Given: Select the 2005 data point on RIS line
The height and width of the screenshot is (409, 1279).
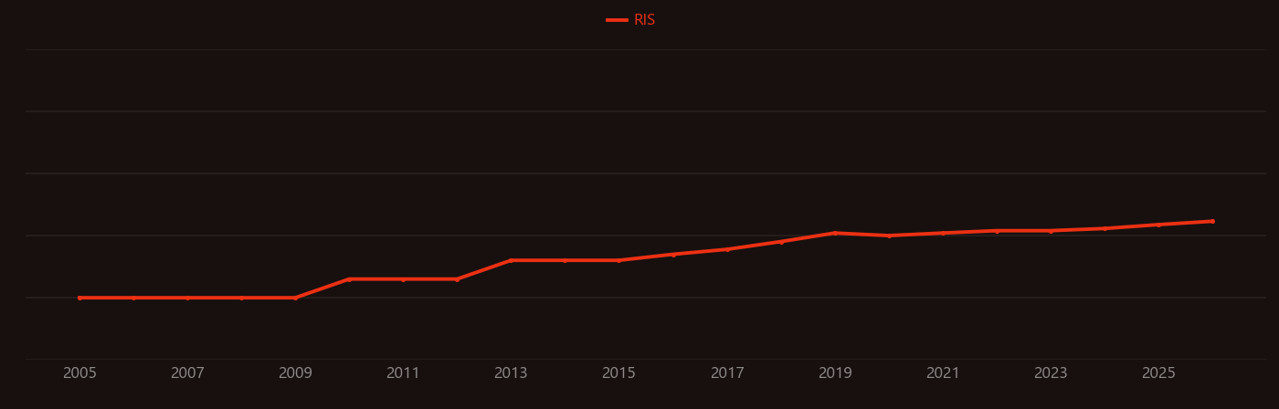Looking at the screenshot, I should coord(79,298).
